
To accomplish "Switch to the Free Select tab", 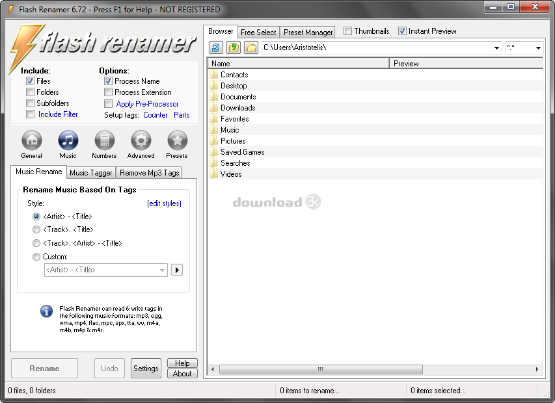I will click(x=258, y=32).
